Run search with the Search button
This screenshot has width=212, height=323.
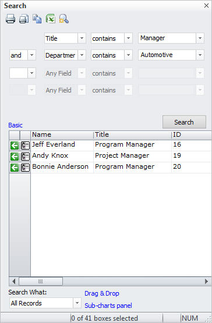click(184, 122)
